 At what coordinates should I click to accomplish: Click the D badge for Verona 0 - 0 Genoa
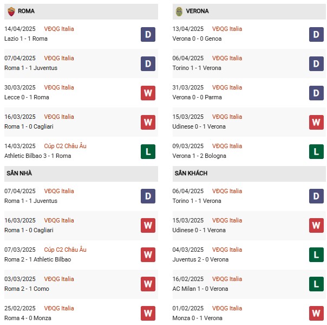tap(316, 35)
